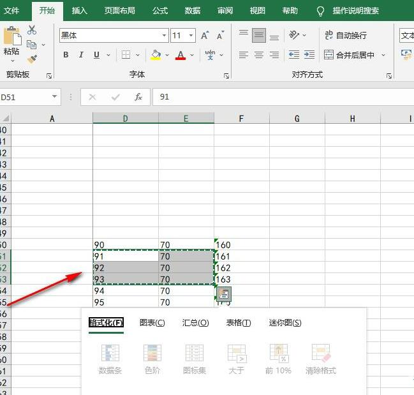Expand font color palette dropdown
The image size is (414, 395).
pos(192,55)
